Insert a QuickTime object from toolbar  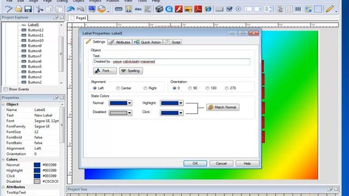pos(169,9)
